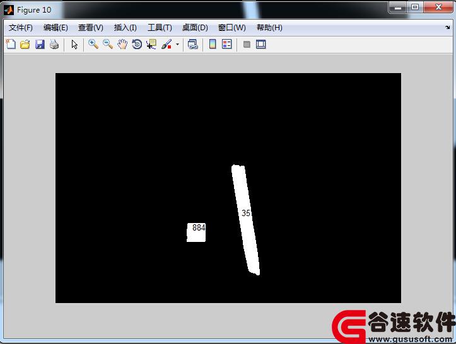Open file using the folder icon
456x344 pixels.
pos(25,44)
